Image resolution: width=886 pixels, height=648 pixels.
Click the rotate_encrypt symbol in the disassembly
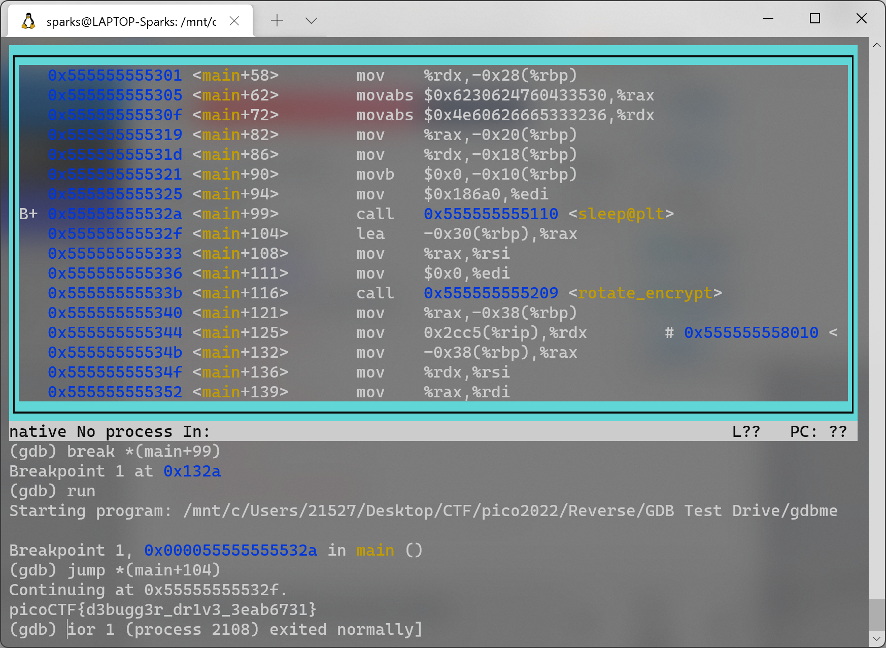click(x=645, y=293)
